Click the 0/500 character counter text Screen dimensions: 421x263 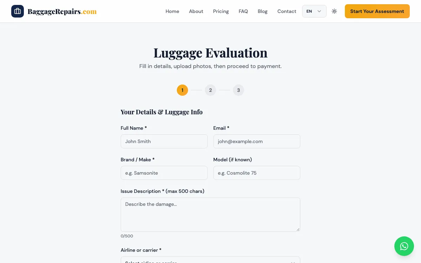tap(127, 236)
